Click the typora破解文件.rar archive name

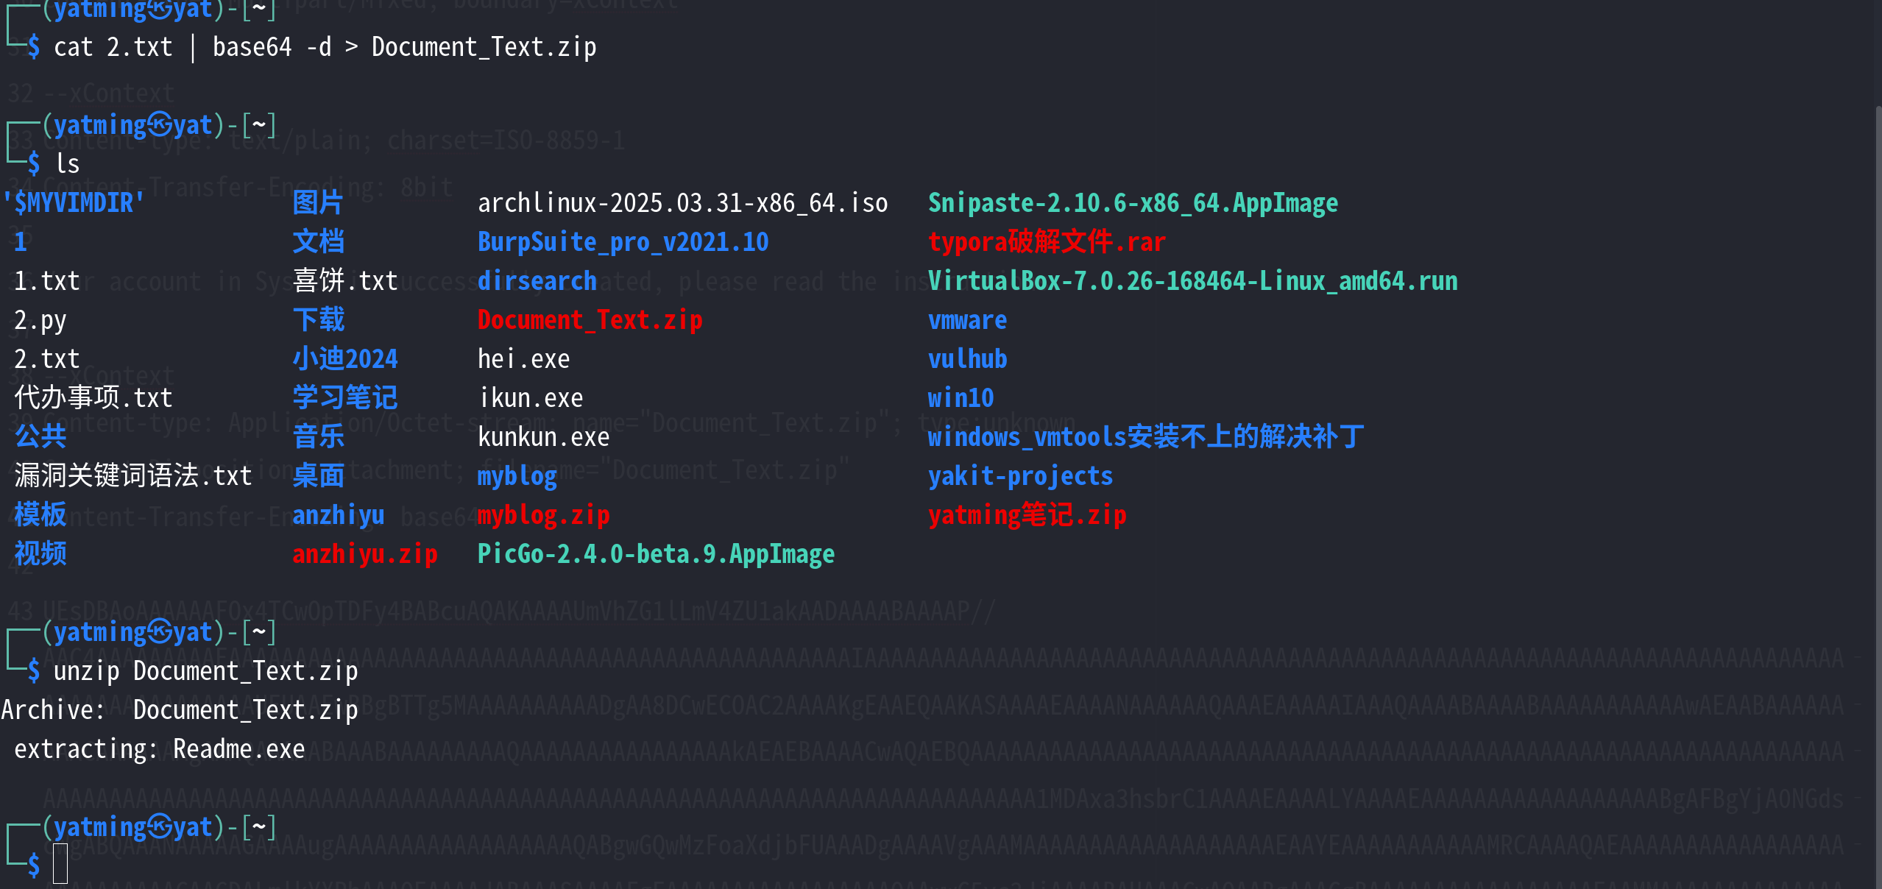tap(1046, 242)
